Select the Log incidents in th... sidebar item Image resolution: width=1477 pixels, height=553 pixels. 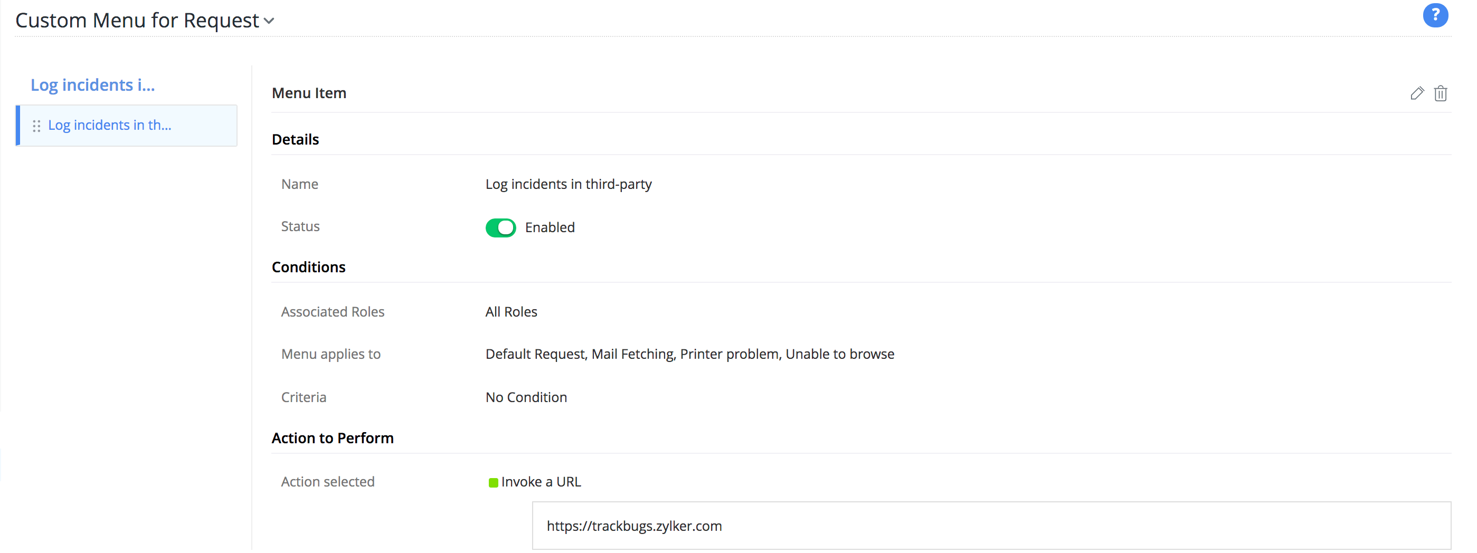coord(109,125)
